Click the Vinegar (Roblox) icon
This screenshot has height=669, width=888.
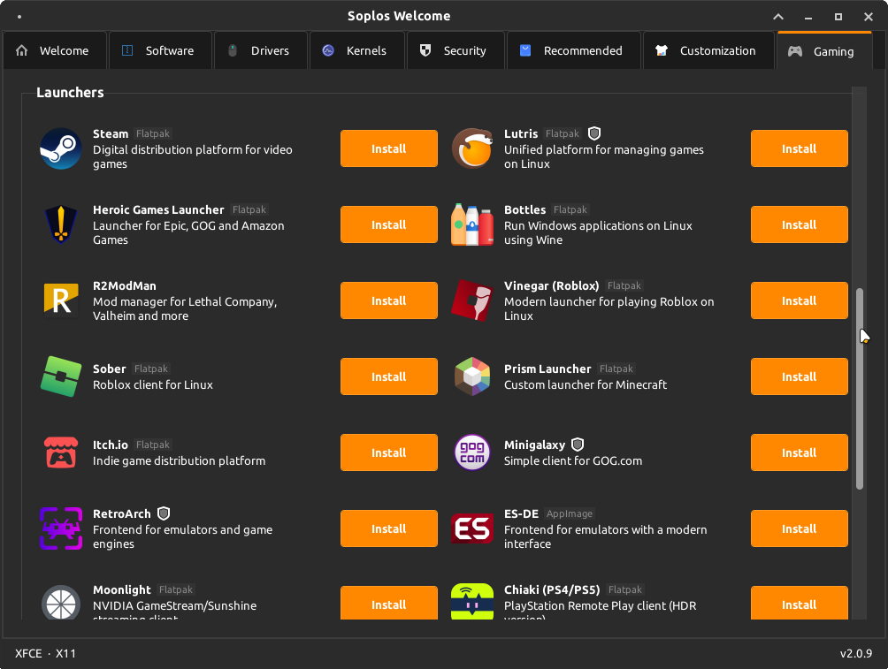(471, 300)
